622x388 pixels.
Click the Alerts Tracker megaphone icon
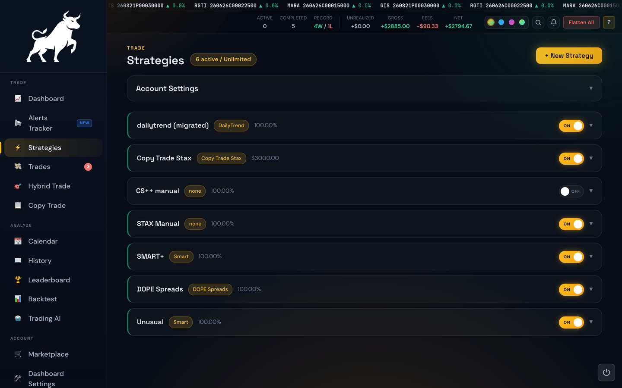coord(18,123)
